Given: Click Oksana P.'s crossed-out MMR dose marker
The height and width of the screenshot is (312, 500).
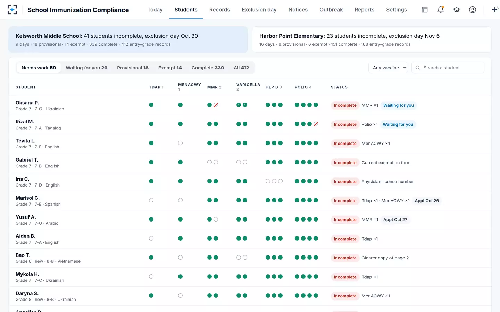Looking at the screenshot, I should click(x=216, y=105).
